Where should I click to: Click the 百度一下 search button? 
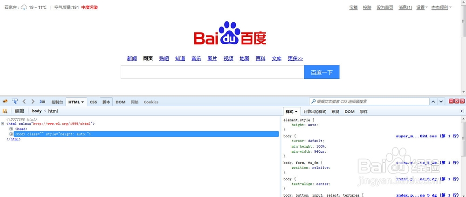click(x=322, y=72)
